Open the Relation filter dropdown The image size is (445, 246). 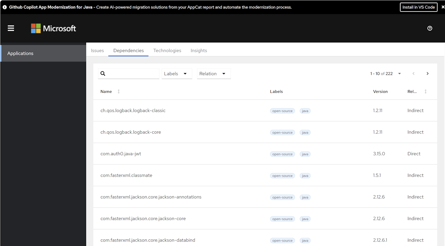[214, 73]
